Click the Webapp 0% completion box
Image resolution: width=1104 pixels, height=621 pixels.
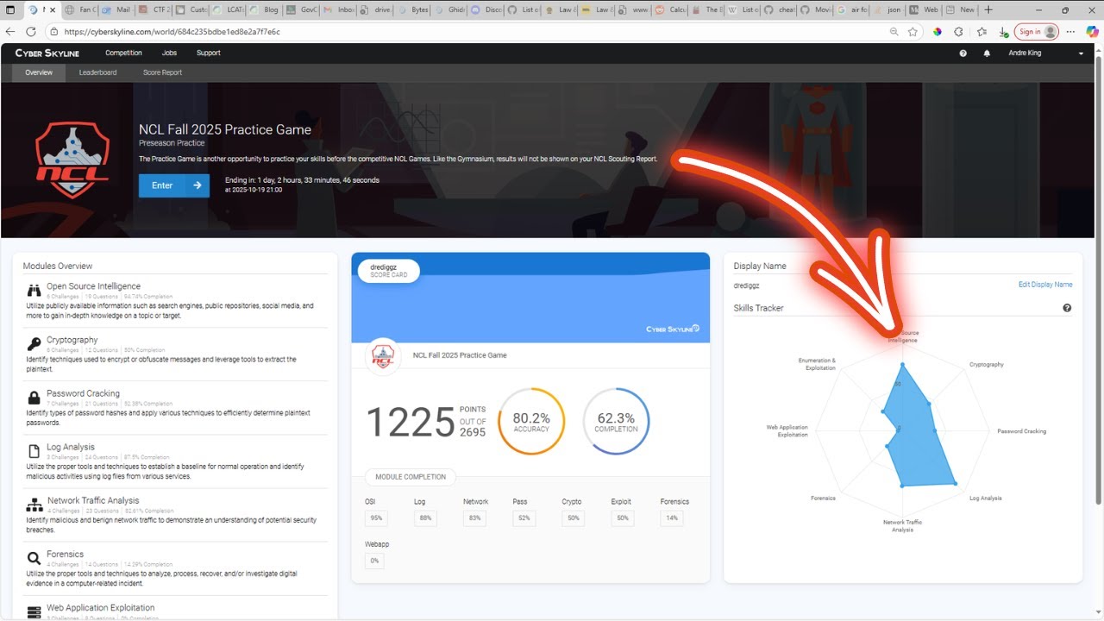pyautogui.click(x=374, y=561)
